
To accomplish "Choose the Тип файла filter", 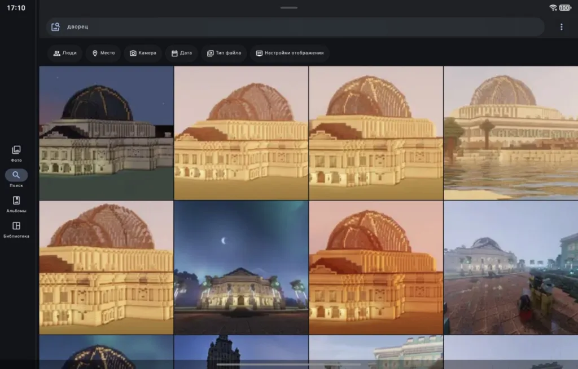I will pos(224,53).
